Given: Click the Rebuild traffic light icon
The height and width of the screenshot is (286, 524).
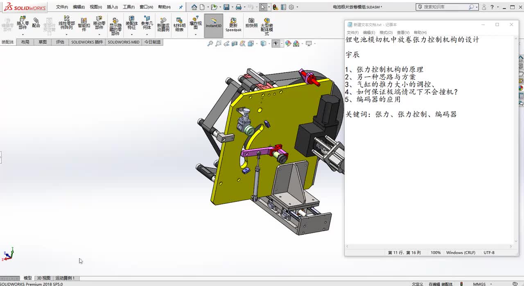Looking at the screenshot, I should (276, 7).
